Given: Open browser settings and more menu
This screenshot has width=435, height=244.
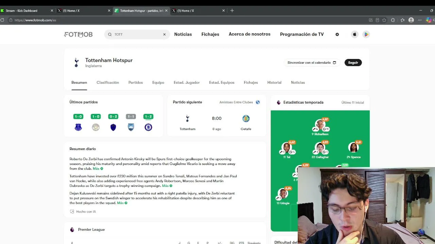Looking at the screenshot, I should click(420, 20).
